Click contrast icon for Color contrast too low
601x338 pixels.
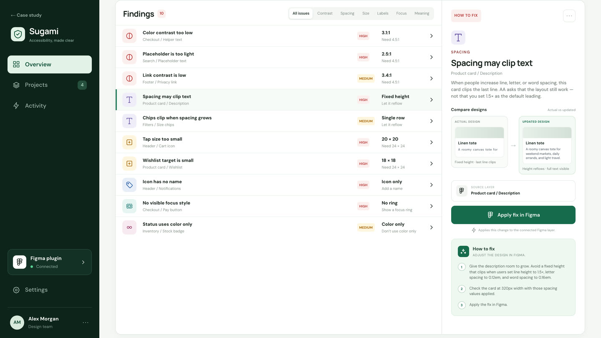click(129, 36)
